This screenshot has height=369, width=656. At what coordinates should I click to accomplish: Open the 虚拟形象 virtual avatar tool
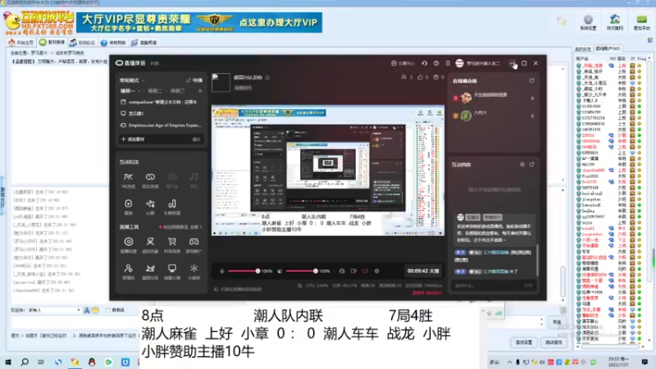click(150, 244)
